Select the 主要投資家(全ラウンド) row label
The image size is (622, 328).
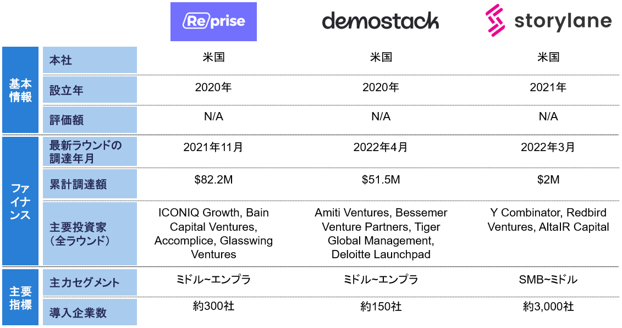tap(90, 234)
